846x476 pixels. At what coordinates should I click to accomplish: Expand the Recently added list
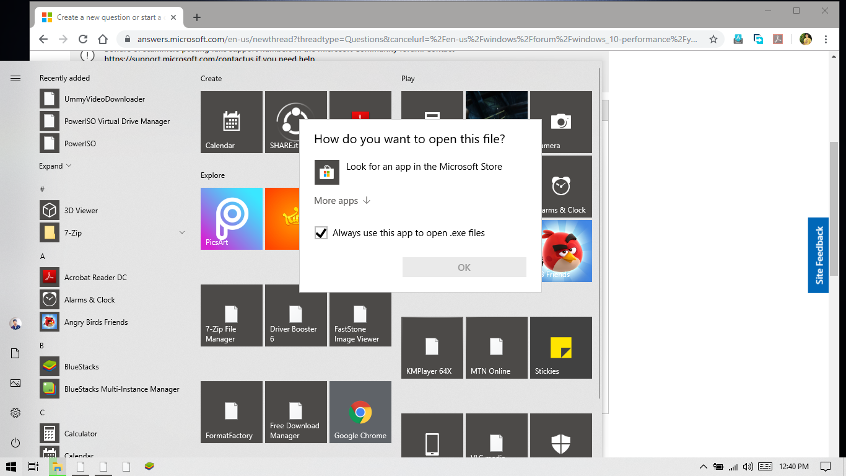(56, 166)
